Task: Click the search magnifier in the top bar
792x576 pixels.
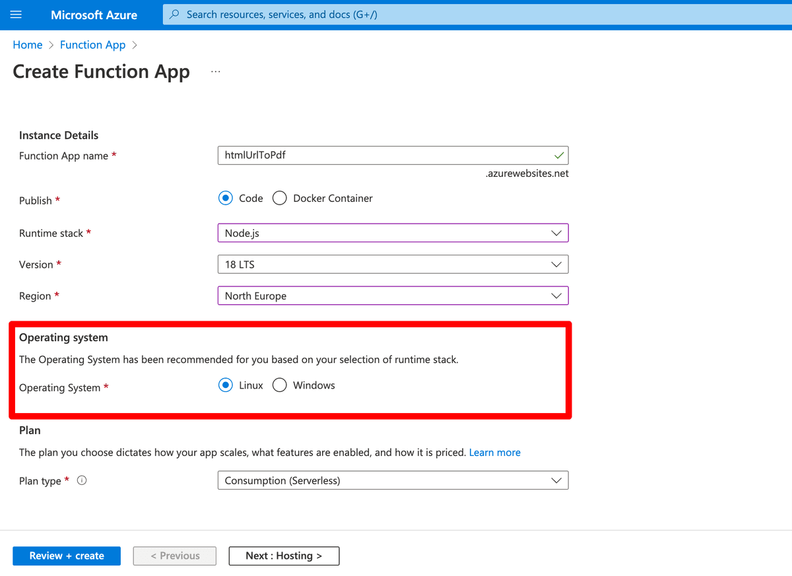Action: click(173, 14)
